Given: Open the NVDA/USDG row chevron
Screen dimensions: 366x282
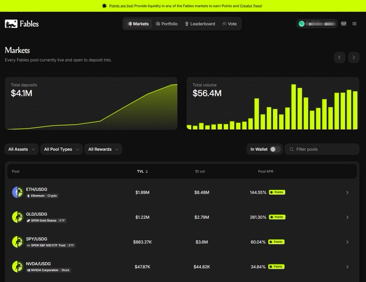Looking at the screenshot, I should (x=347, y=266).
